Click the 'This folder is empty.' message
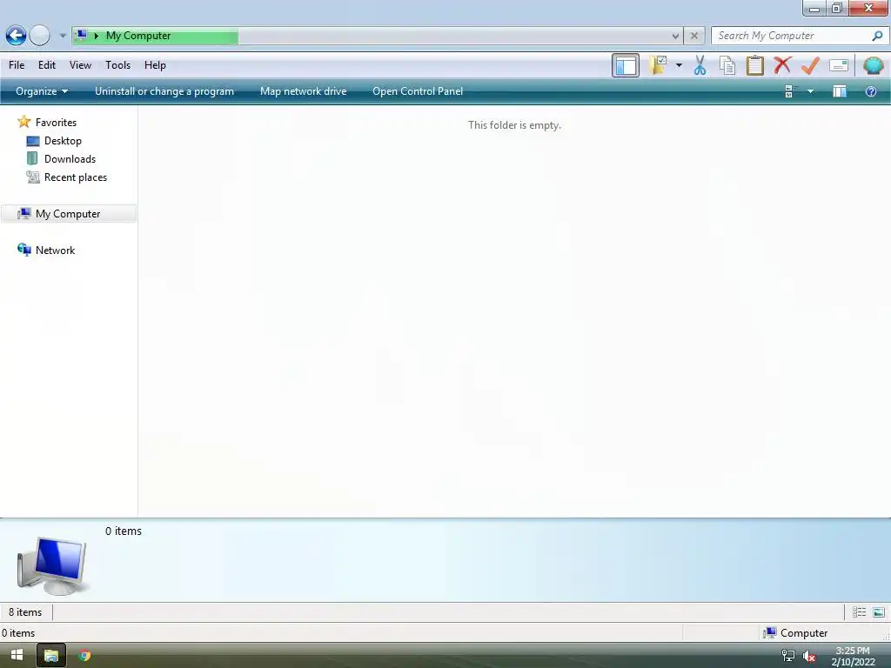This screenshot has width=891, height=668. pos(514,125)
